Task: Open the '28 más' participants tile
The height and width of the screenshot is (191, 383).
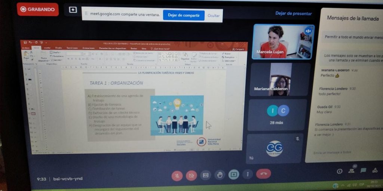Action: click(x=278, y=114)
